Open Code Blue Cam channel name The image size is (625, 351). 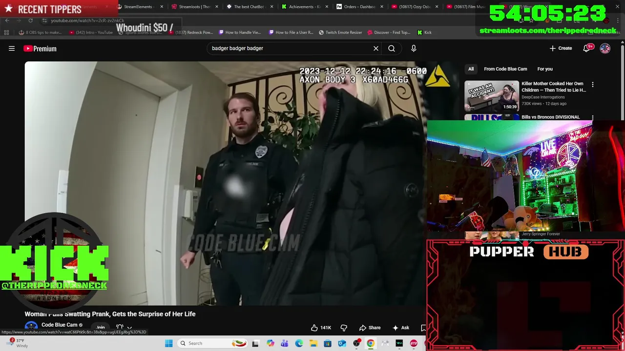click(59, 325)
